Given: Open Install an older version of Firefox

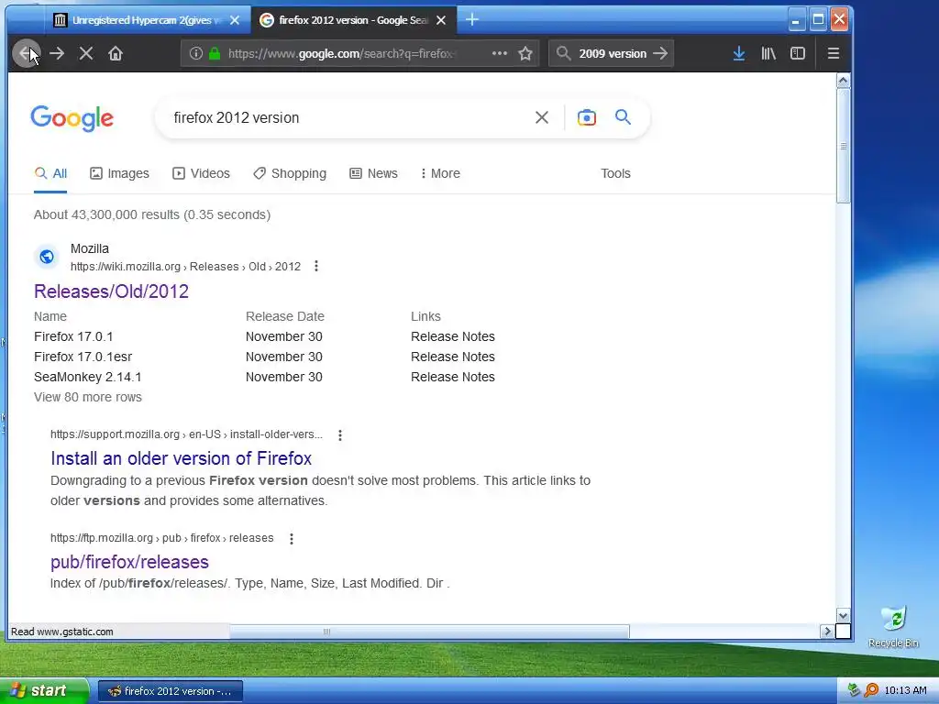Looking at the screenshot, I should (181, 458).
